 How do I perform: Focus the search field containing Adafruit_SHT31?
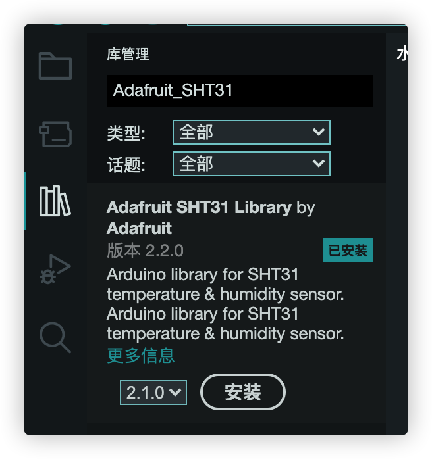(240, 91)
